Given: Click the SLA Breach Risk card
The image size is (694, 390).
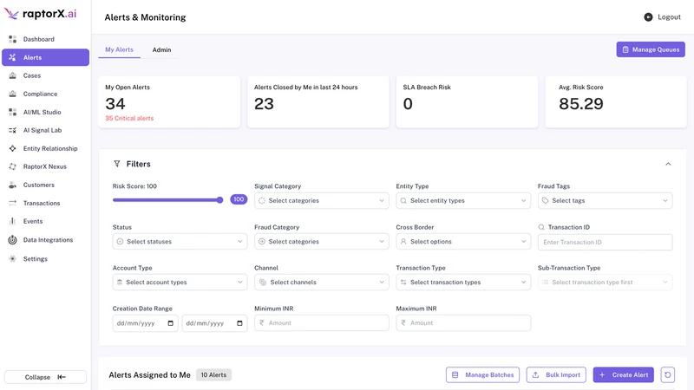Looking at the screenshot, I should point(467,102).
